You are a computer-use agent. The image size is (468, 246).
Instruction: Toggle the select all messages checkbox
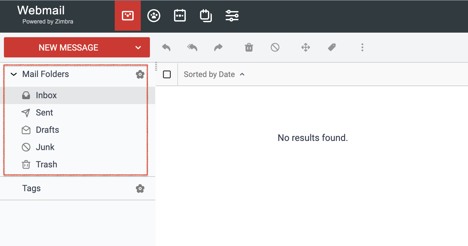(x=167, y=74)
